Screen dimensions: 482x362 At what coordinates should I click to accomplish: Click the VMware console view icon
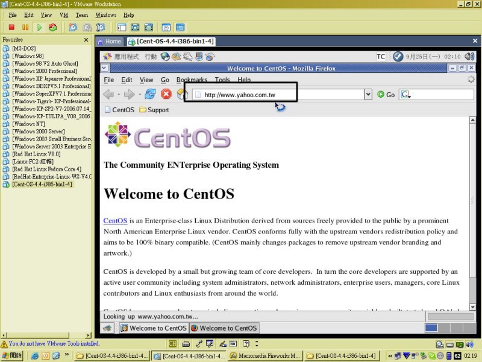point(180,27)
